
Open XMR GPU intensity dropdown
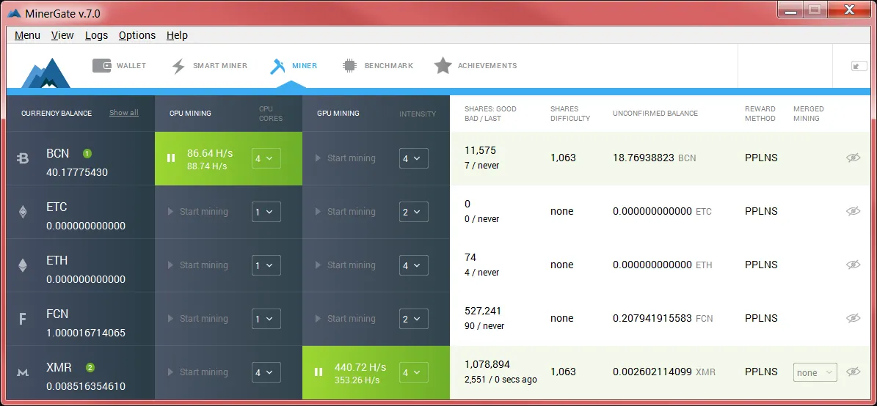click(414, 372)
